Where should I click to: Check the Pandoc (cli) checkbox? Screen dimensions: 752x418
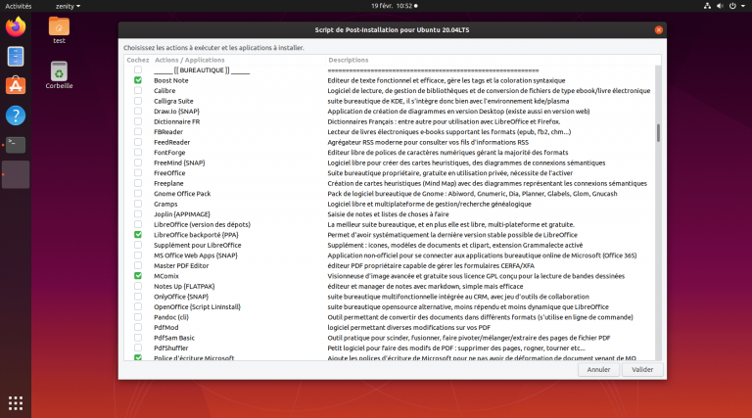tap(138, 317)
